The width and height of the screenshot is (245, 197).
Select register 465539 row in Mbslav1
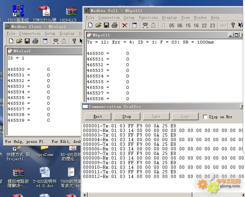click(29, 120)
